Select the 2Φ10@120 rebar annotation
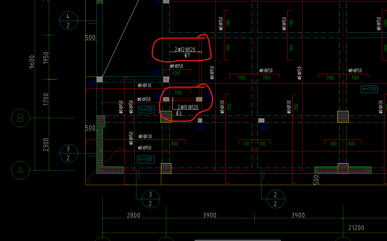 188,107
